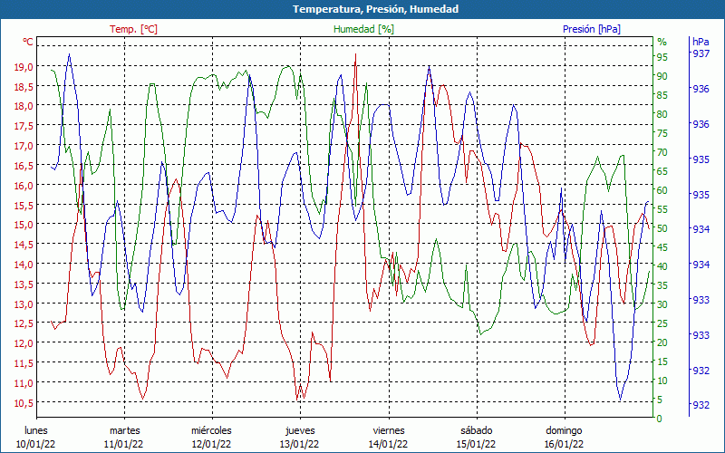Pick the 15/01/22 date label
This screenshot has height=453, width=725.
click(x=476, y=444)
